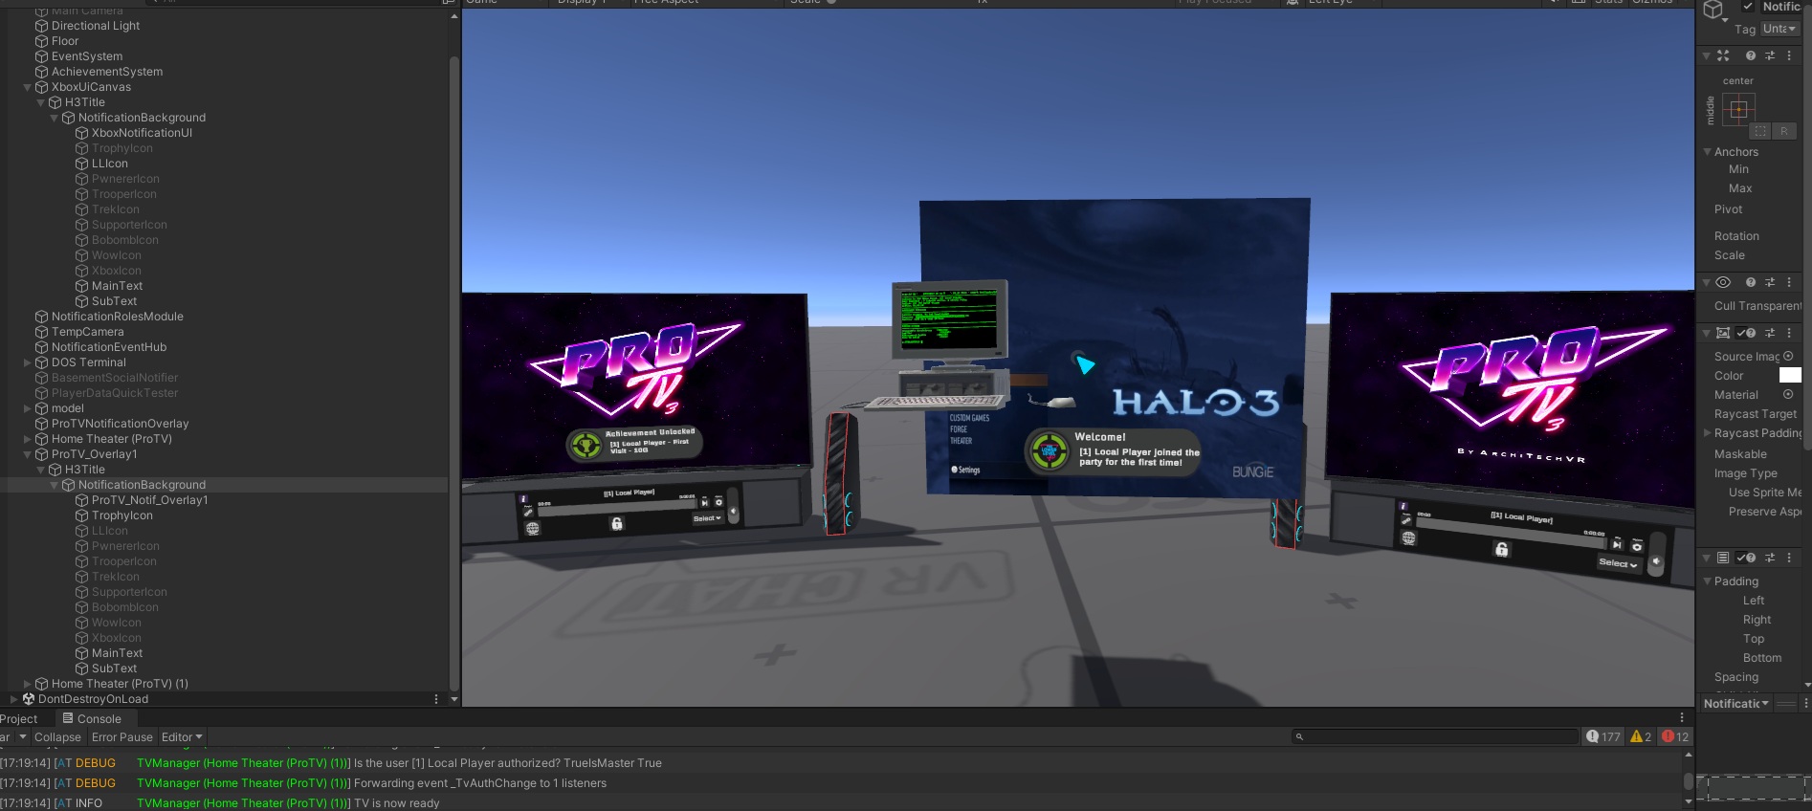The height and width of the screenshot is (811, 1812).
Task: Collapse the XboxUiCanvas hierarchy node
Action: click(x=28, y=87)
